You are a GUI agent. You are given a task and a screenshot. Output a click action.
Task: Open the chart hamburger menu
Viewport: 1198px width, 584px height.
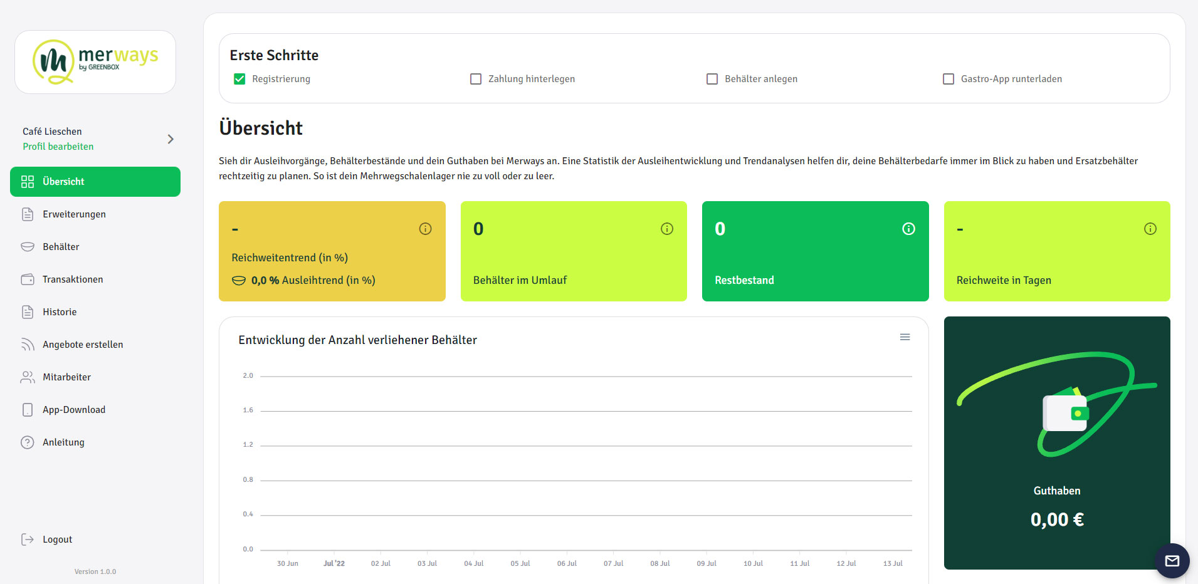pos(905,337)
